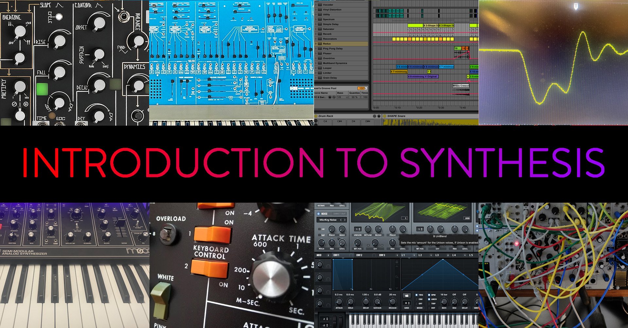Viewport: 628px width, 328px height.
Task: Click the Serum mod wheel next to the keyboard
Action: click(340, 321)
